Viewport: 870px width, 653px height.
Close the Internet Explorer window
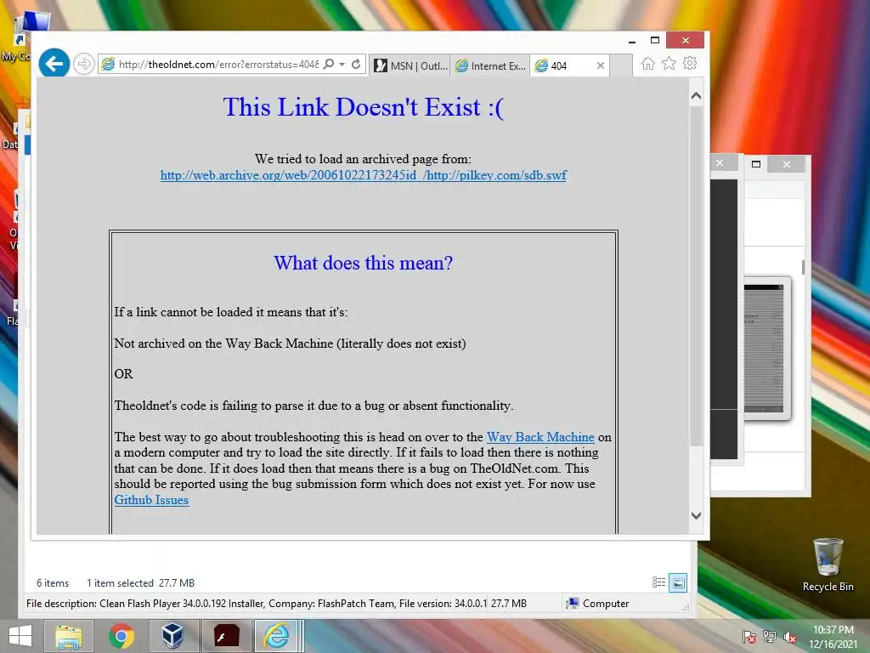coord(686,40)
